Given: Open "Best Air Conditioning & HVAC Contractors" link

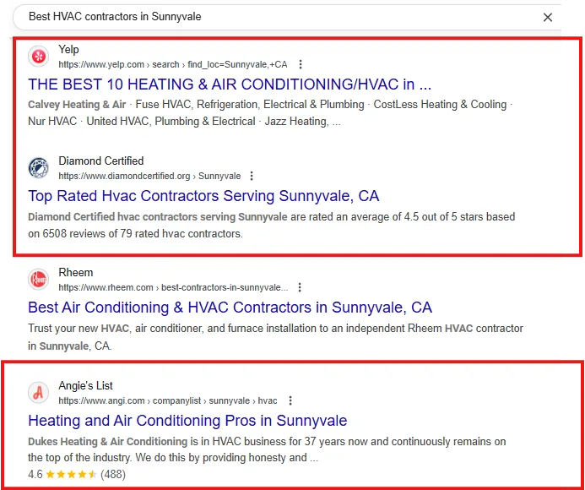Looking at the screenshot, I should tap(230, 308).
